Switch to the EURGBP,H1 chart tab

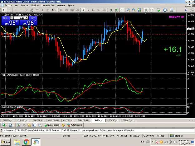pyautogui.click(x=38, y=120)
